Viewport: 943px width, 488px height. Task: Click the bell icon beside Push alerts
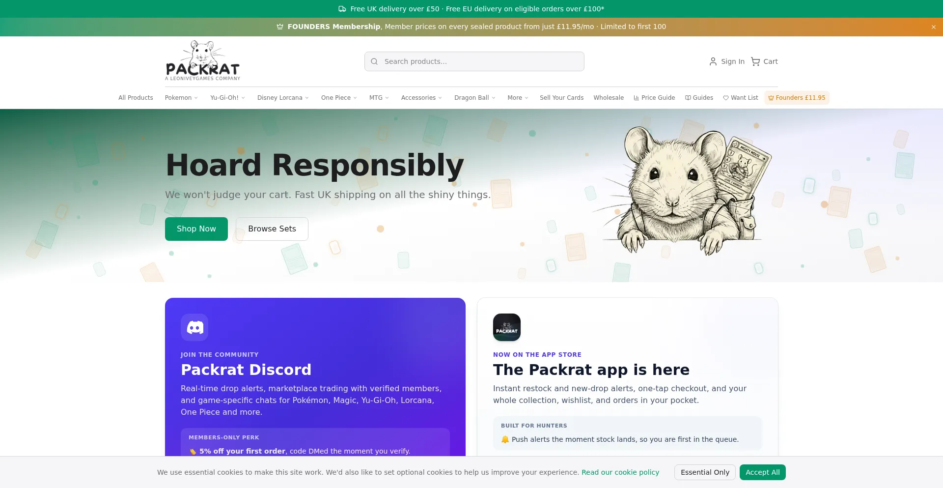tap(505, 439)
